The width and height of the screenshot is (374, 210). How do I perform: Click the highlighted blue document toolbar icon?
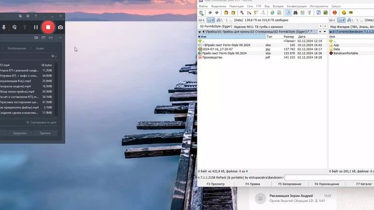click(x=288, y=13)
